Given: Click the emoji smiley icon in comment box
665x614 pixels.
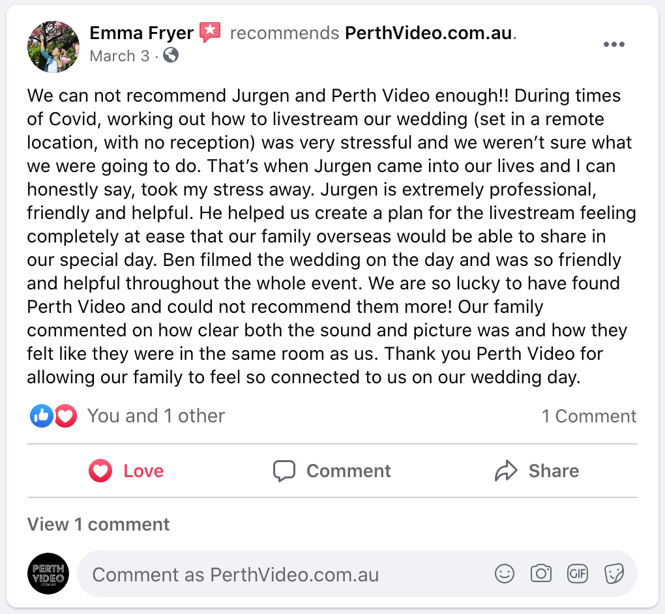Looking at the screenshot, I should (505, 574).
